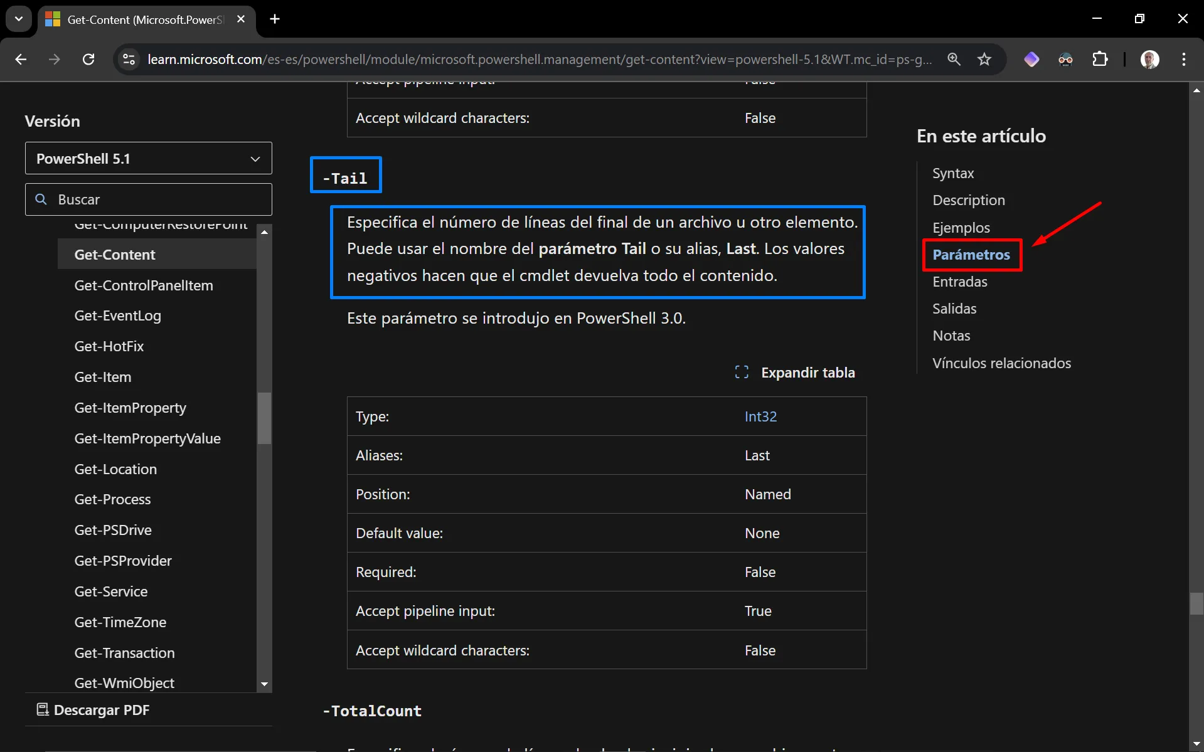
Task: Click the sidebar list scroll-down arrow
Action: 264,684
